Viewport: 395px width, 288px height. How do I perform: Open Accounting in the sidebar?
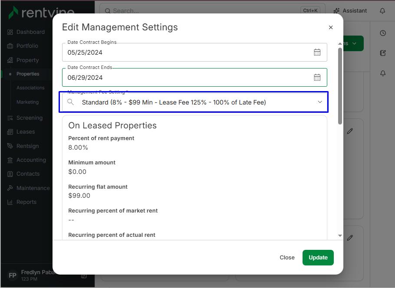(x=31, y=160)
